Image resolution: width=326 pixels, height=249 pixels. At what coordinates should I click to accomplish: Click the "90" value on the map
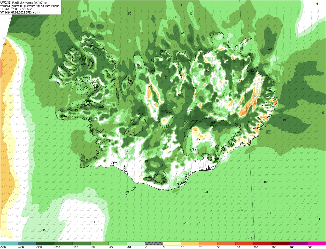104,136
